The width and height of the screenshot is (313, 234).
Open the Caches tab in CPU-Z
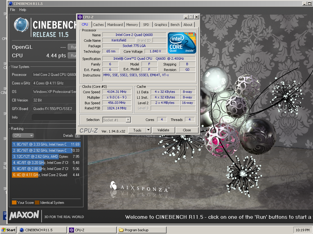point(98,25)
